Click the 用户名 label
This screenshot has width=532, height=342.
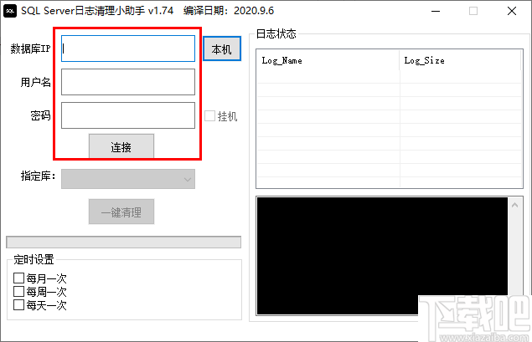pyautogui.click(x=36, y=82)
